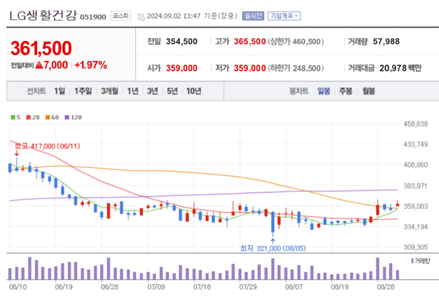This screenshot has width=439, height=301.
Task: Switch to the 주봉 weekly candle chart
Action: [x=346, y=91]
